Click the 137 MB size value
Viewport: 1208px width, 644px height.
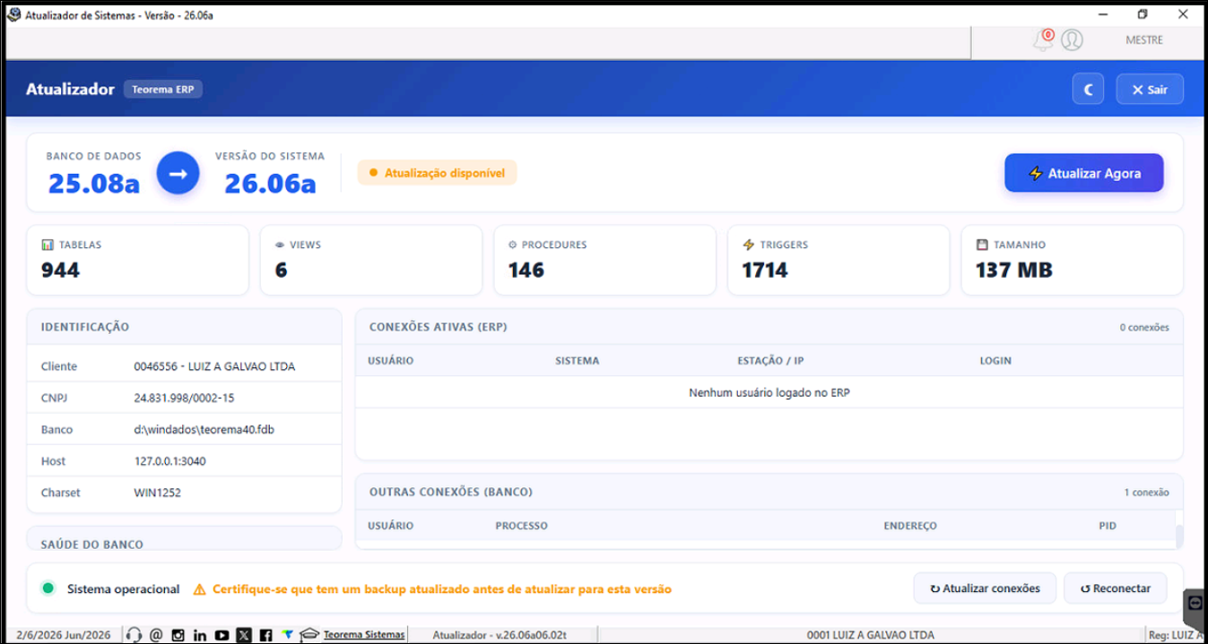coord(1014,270)
